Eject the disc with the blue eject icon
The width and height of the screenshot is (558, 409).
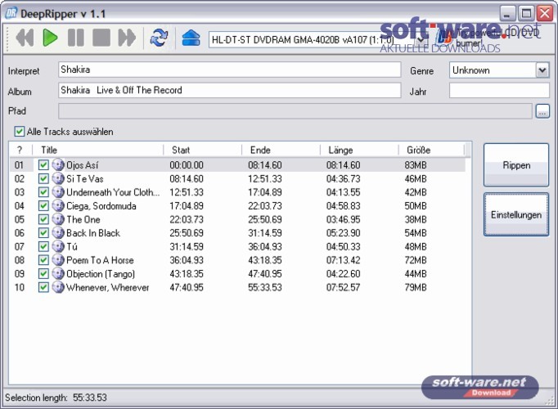click(191, 38)
